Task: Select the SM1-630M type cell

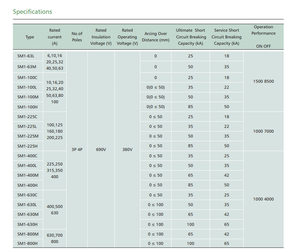Action: click(28, 214)
